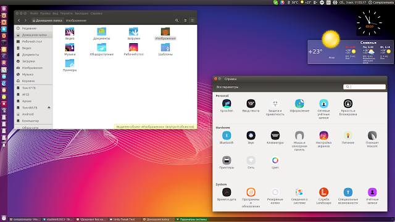The height and width of the screenshot is (222, 395).
Task: Click the search field in settings window
Action: (x=364, y=87)
